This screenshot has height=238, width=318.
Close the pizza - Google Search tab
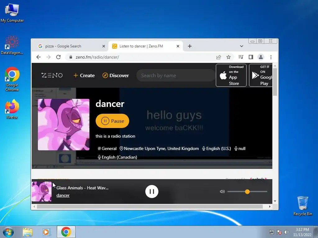pos(104,46)
